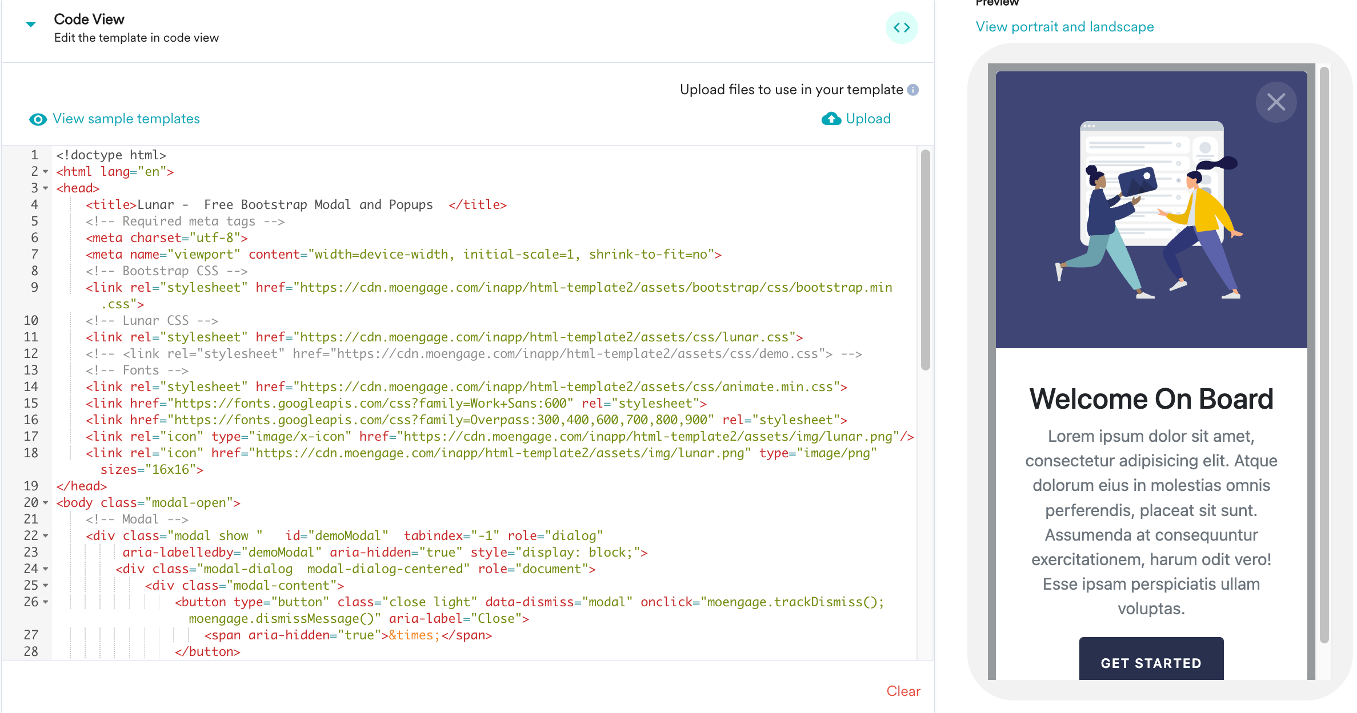Viewport: 1357px width, 713px height.
Task: Click the lunar.css link on line 11
Action: (x=444, y=337)
